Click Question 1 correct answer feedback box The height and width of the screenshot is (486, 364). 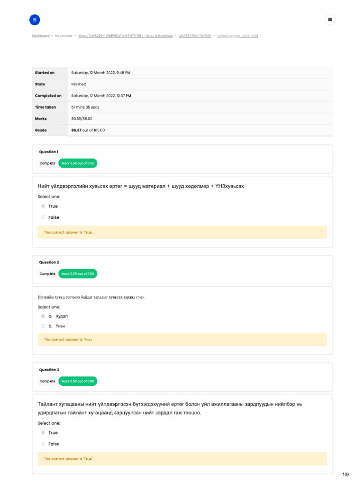tap(182, 233)
